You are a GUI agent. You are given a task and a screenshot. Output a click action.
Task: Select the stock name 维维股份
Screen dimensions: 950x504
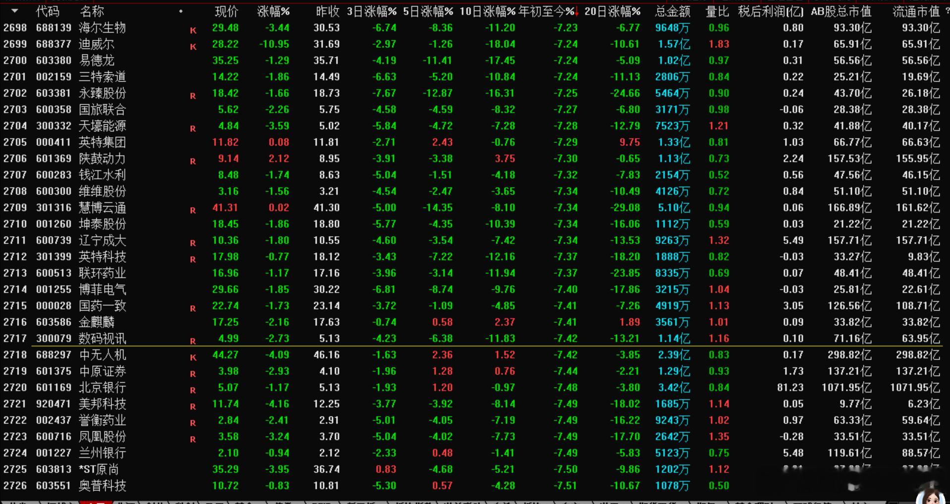pos(103,191)
